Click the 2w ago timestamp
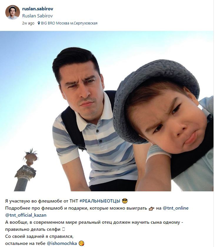215x247 pixels. click(28, 23)
